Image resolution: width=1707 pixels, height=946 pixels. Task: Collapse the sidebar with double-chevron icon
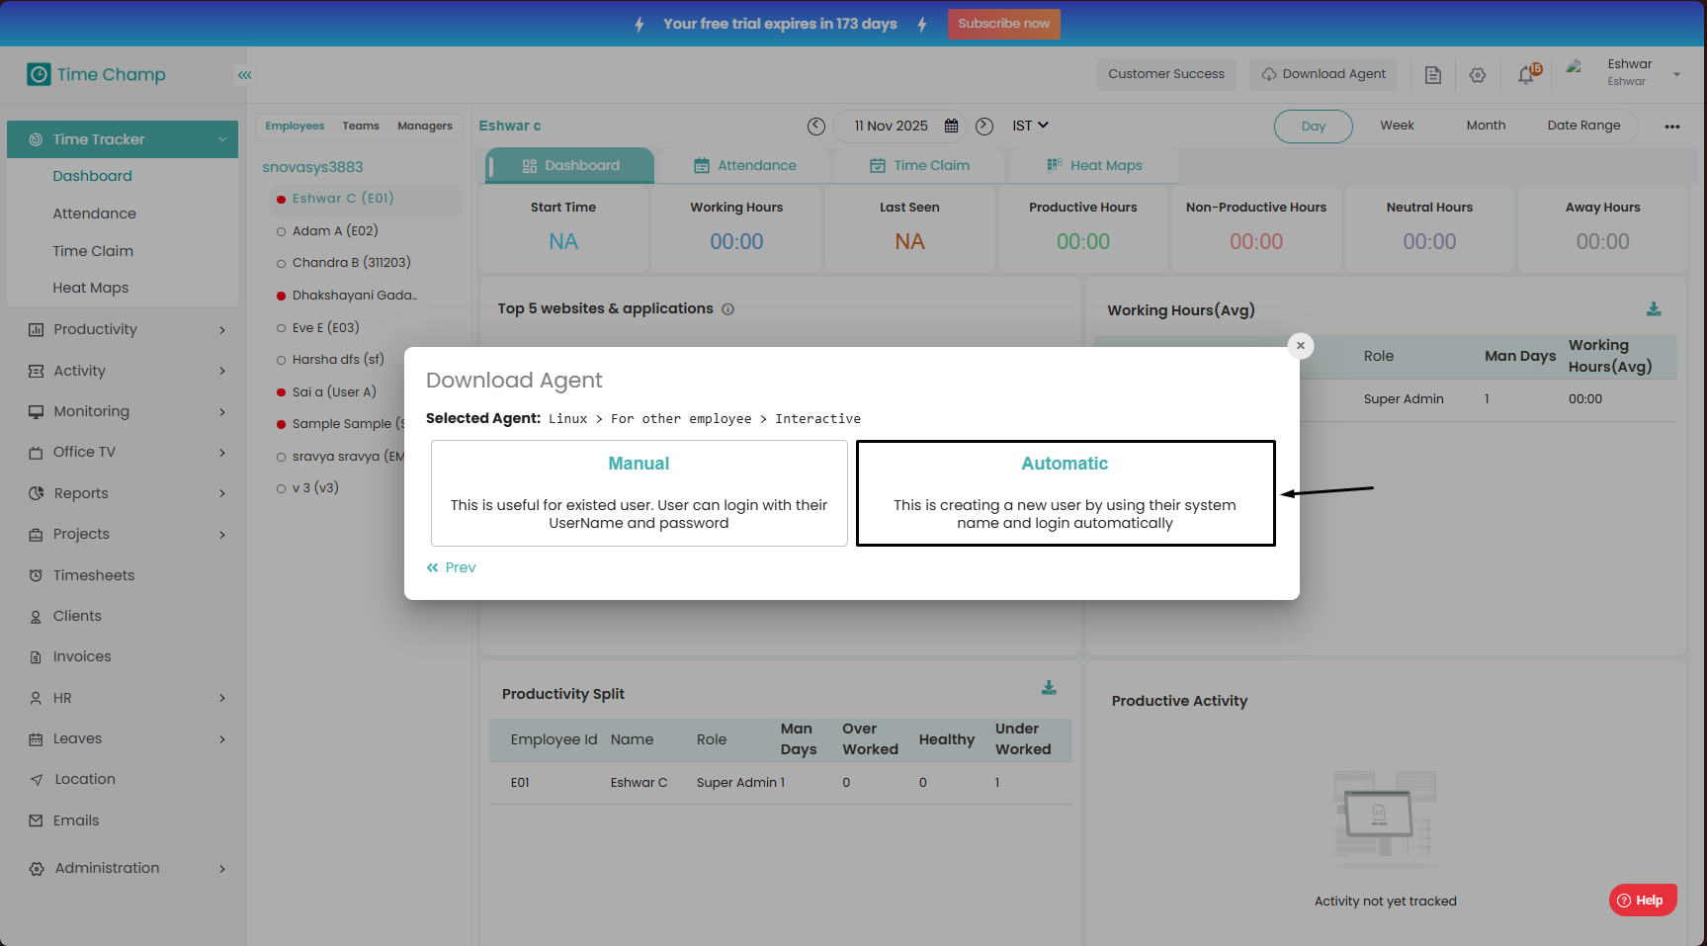point(244,75)
